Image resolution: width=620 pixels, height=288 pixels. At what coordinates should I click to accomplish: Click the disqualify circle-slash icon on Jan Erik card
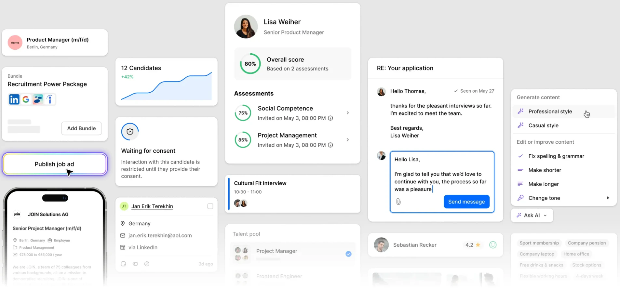click(147, 264)
